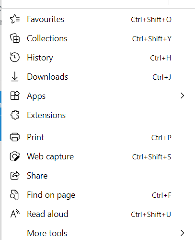
Task: Click the Find on page icon
Action: (x=14, y=195)
